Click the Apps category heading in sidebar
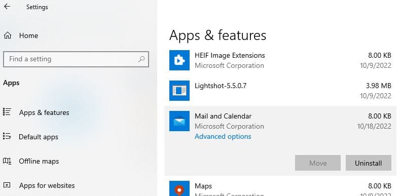 click(11, 83)
